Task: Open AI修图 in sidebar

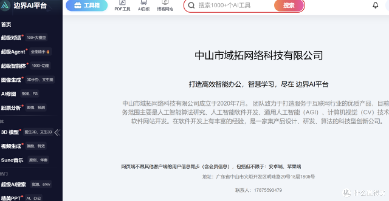Action: click(x=9, y=94)
